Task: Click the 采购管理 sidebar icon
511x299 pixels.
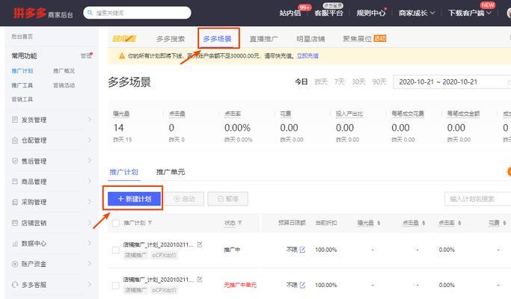Action: point(15,203)
